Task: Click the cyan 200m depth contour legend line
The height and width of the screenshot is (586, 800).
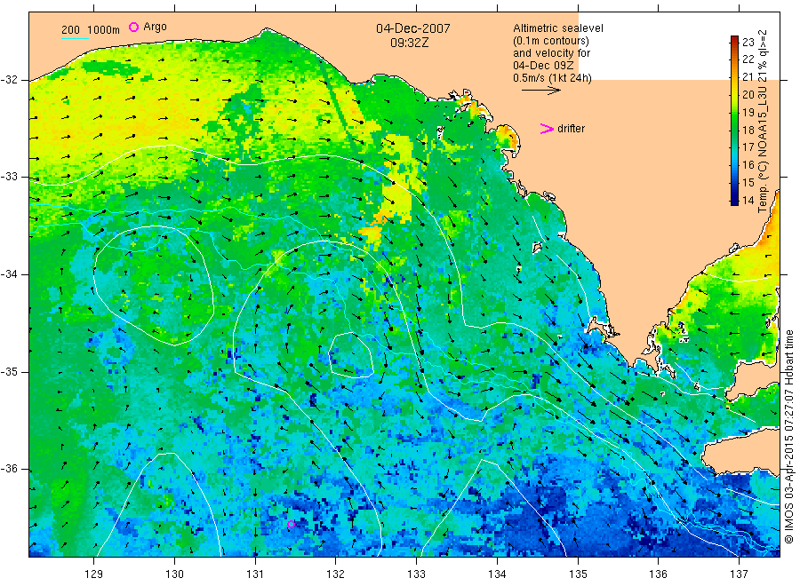Action: click(x=75, y=39)
